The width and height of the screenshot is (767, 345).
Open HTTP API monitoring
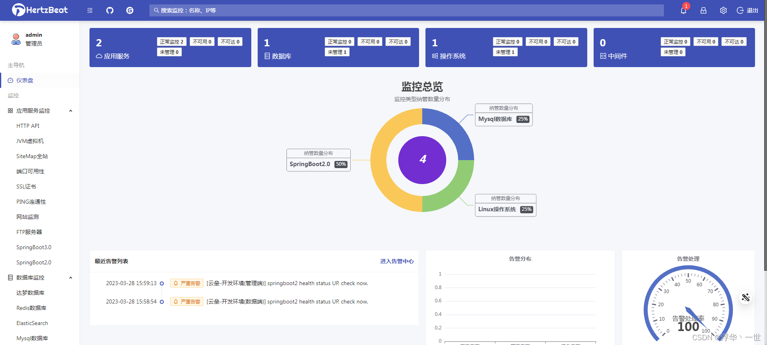click(28, 126)
